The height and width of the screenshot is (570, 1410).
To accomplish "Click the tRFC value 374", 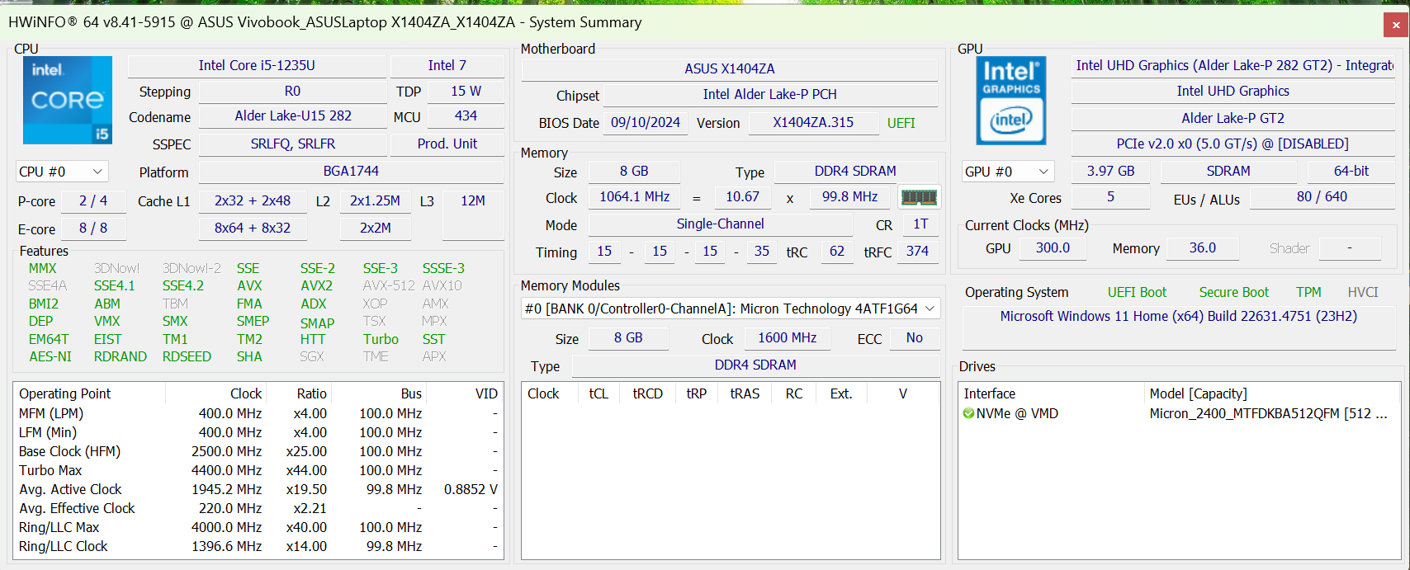I will (x=917, y=251).
